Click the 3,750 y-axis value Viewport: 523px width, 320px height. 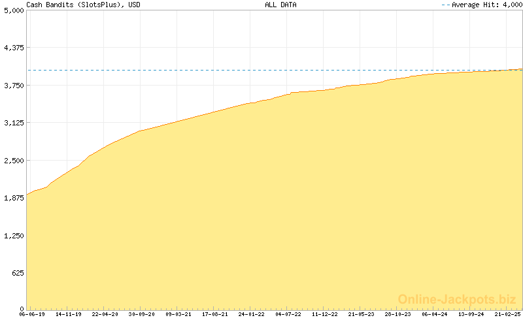(12, 86)
